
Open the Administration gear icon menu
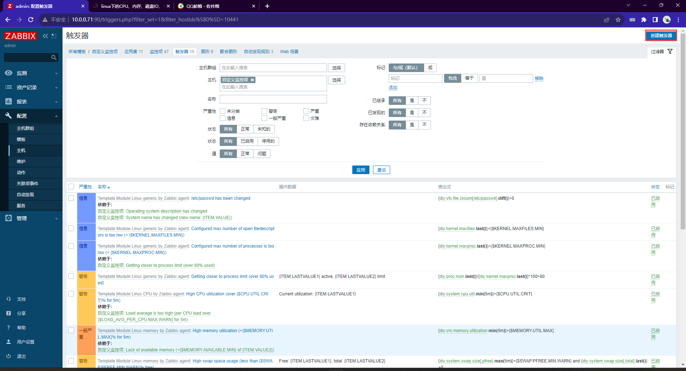click(9, 218)
